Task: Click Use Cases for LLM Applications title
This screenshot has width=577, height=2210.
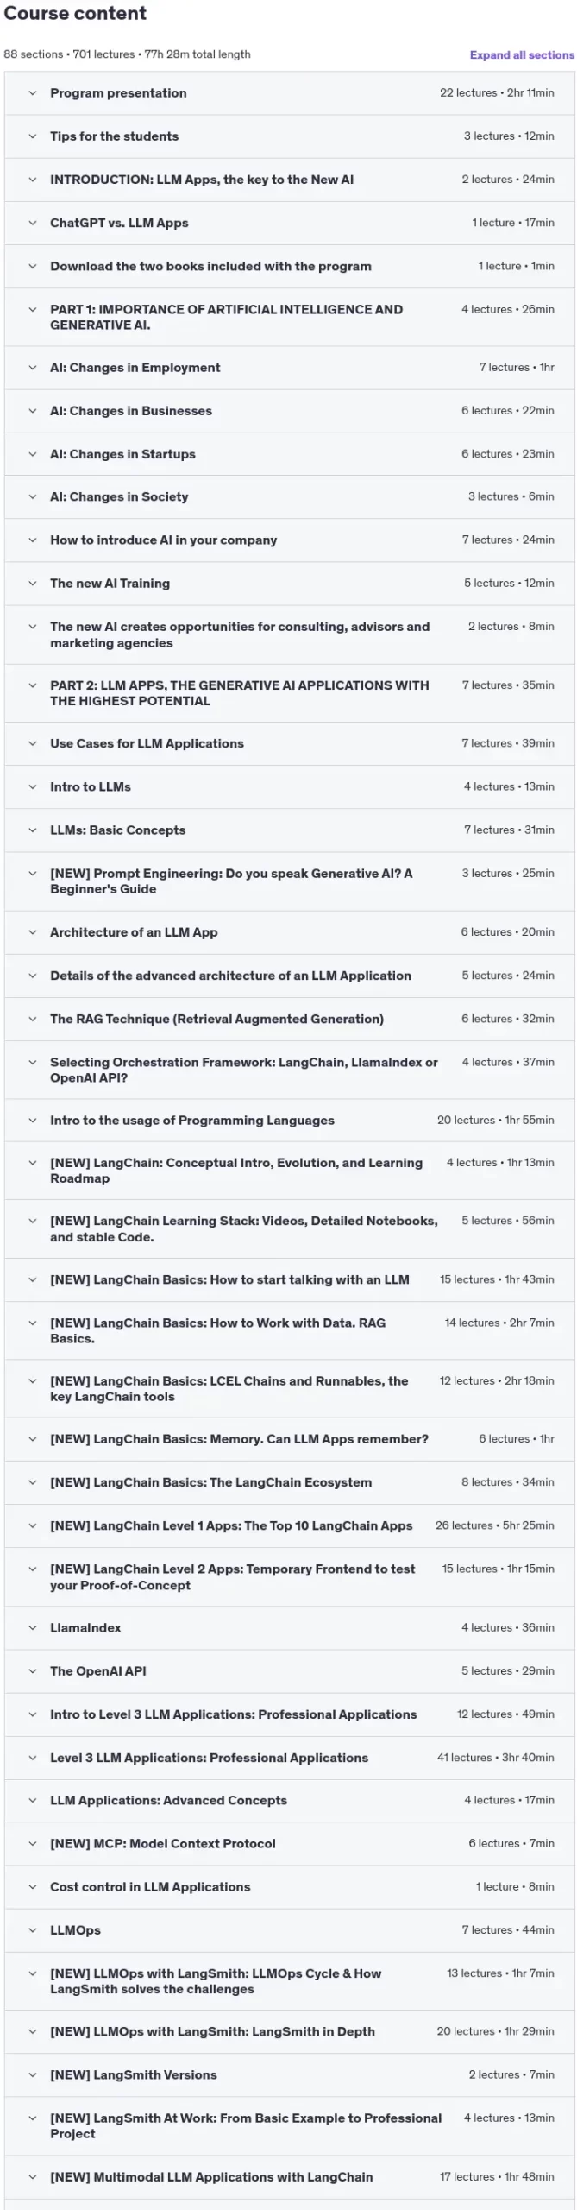Action: pyautogui.click(x=147, y=743)
